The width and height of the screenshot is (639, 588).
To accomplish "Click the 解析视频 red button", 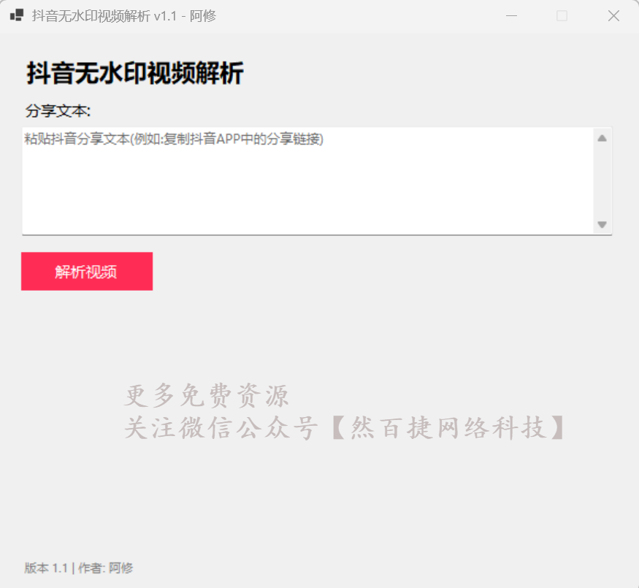I will click(x=87, y=272).
